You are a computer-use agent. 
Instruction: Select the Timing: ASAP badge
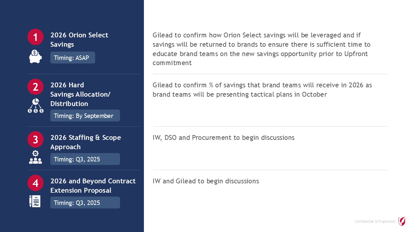pos(73,58)
